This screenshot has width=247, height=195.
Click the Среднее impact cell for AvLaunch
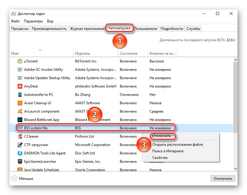[156, 111]
